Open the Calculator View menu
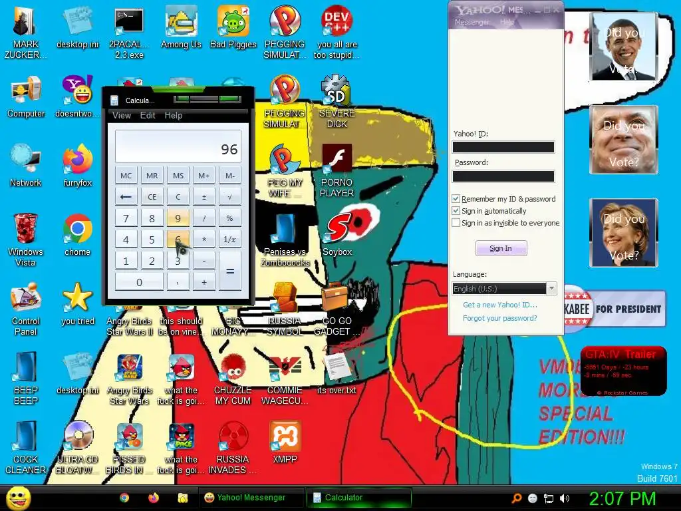 [x=122, y=115]
